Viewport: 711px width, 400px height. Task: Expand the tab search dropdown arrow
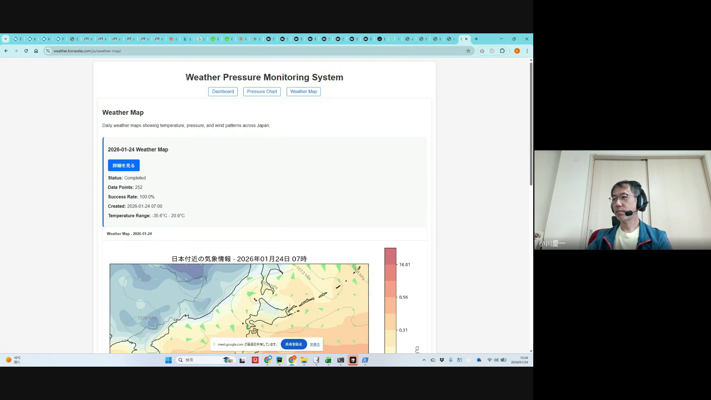tap(6, 39)
